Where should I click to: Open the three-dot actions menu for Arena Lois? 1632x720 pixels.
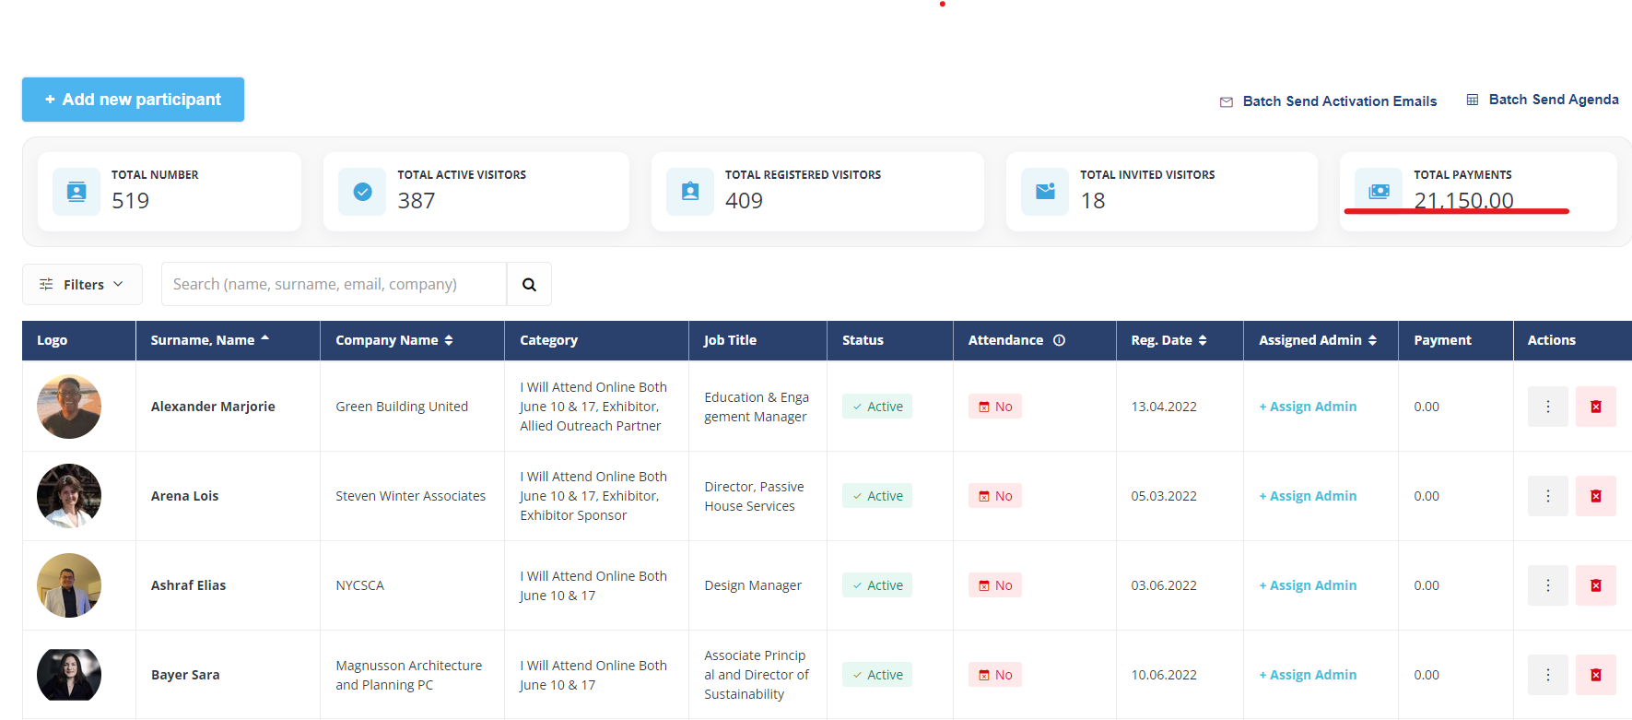click(x=1547, y=496)
